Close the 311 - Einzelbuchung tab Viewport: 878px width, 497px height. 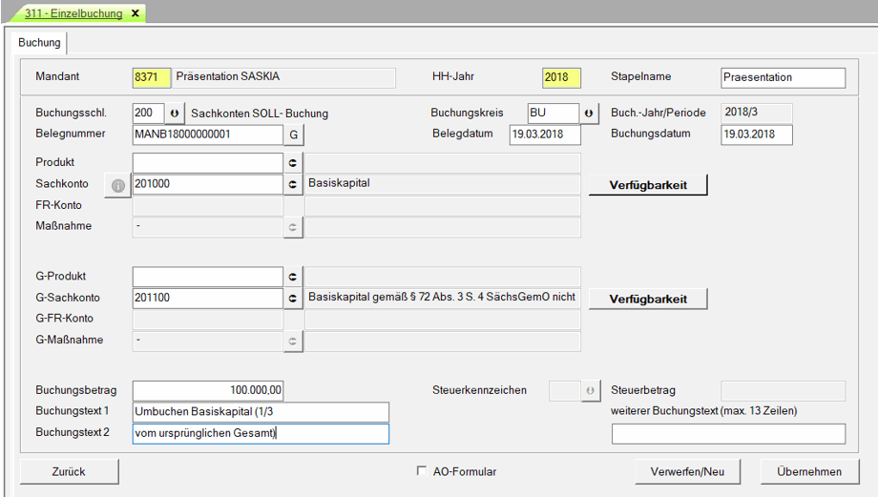point(135,13)
